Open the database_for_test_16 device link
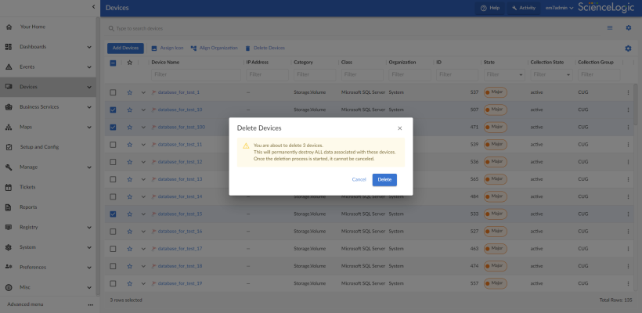The width and height of the screenshot is (642, 313). [180, 231]
